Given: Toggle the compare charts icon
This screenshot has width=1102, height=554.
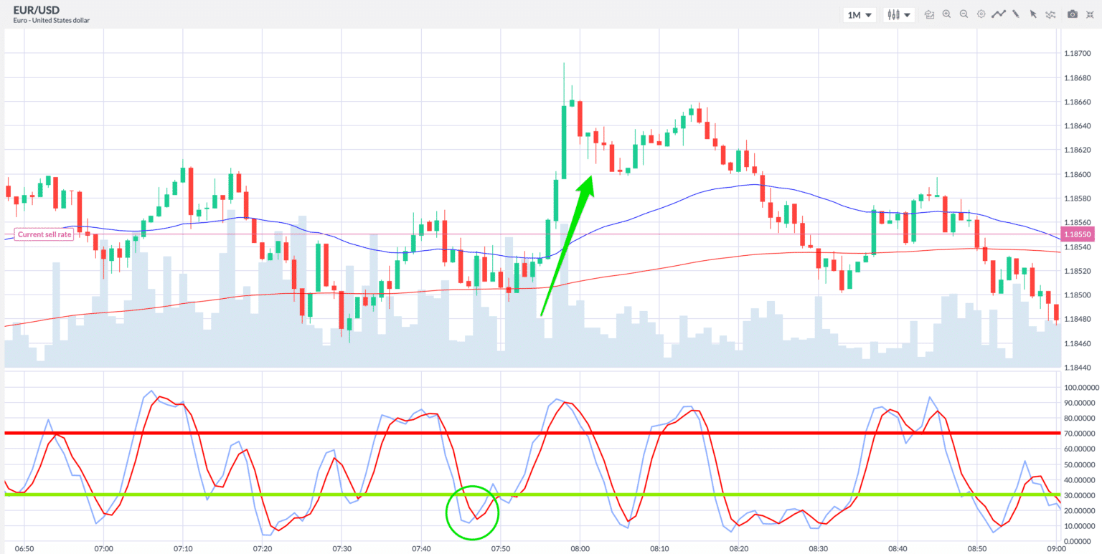Looking at the screenshot, I should pos(929,14).
